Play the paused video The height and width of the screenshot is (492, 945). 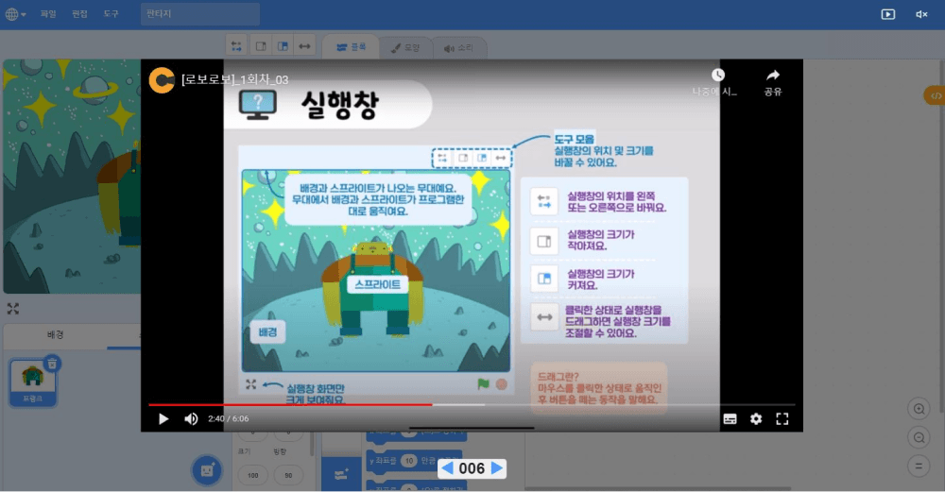pos(163,418)
